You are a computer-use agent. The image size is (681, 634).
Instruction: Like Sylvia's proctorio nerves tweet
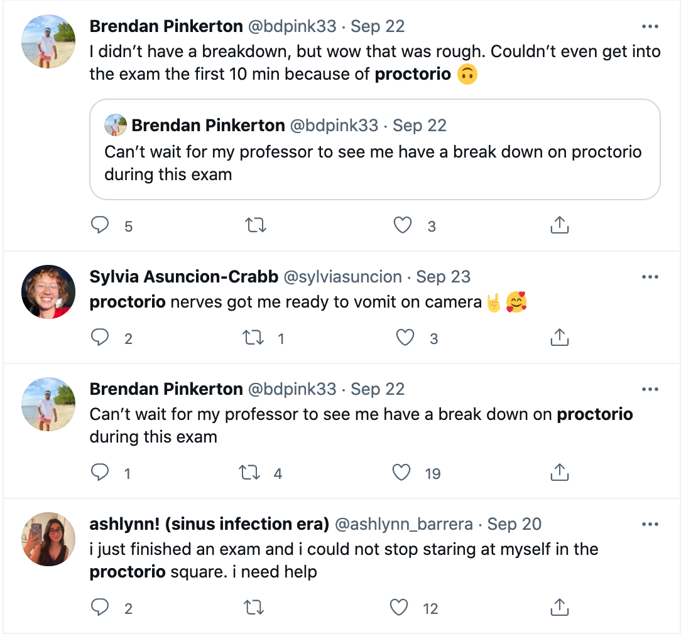tap(405, 338)
